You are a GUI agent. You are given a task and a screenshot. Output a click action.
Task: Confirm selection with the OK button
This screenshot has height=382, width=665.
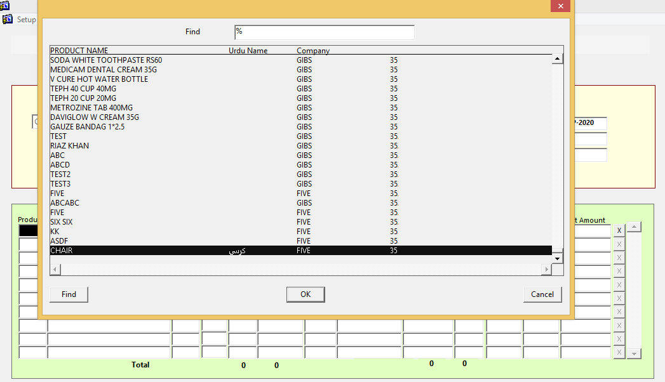coord(306,294)
